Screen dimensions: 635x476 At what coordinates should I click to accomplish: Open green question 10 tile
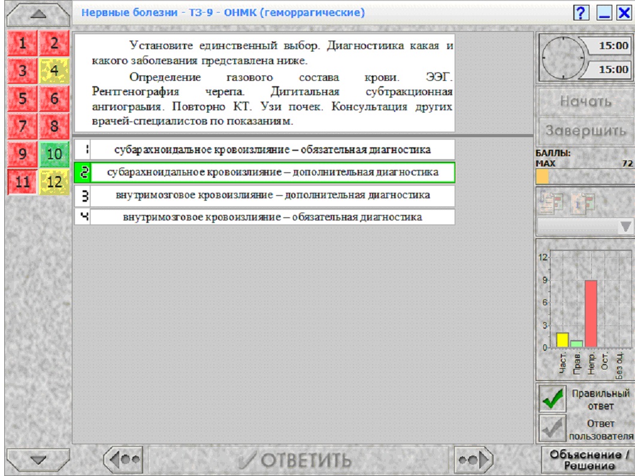pyautogui.click(x=55, y=154)
